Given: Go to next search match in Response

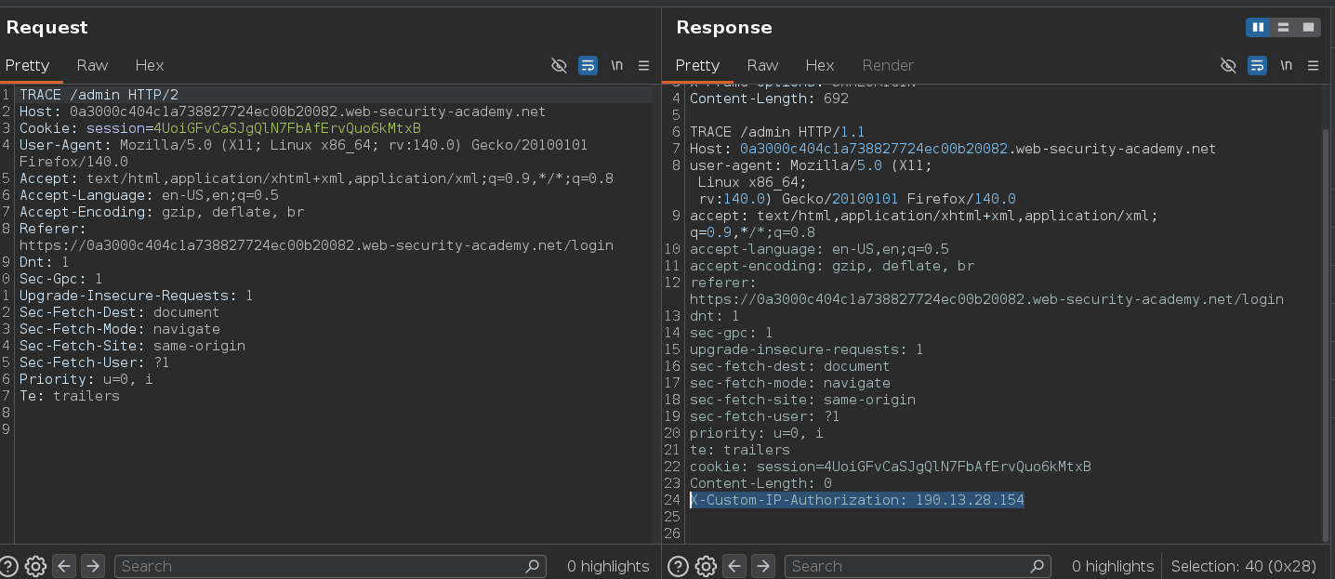Looking at the screenshot, I should [762, 566].
